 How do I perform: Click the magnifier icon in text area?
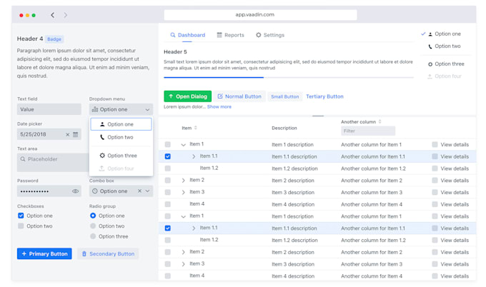23,159
